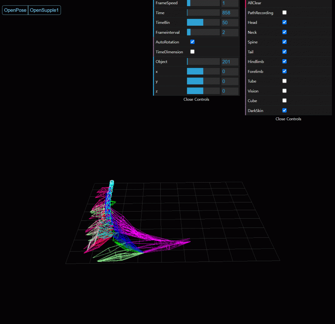Enable the Cube checkbox

284,100
